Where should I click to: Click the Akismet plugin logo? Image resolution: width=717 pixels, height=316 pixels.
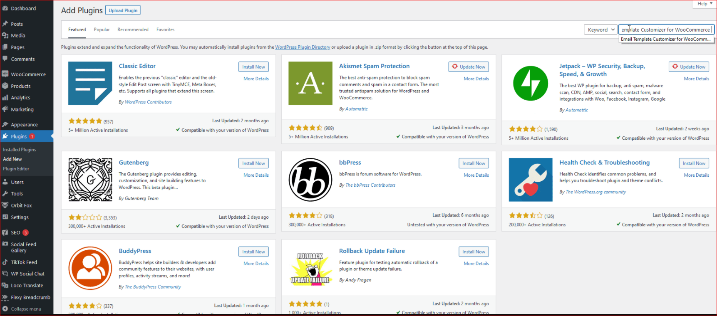point(310,83)
